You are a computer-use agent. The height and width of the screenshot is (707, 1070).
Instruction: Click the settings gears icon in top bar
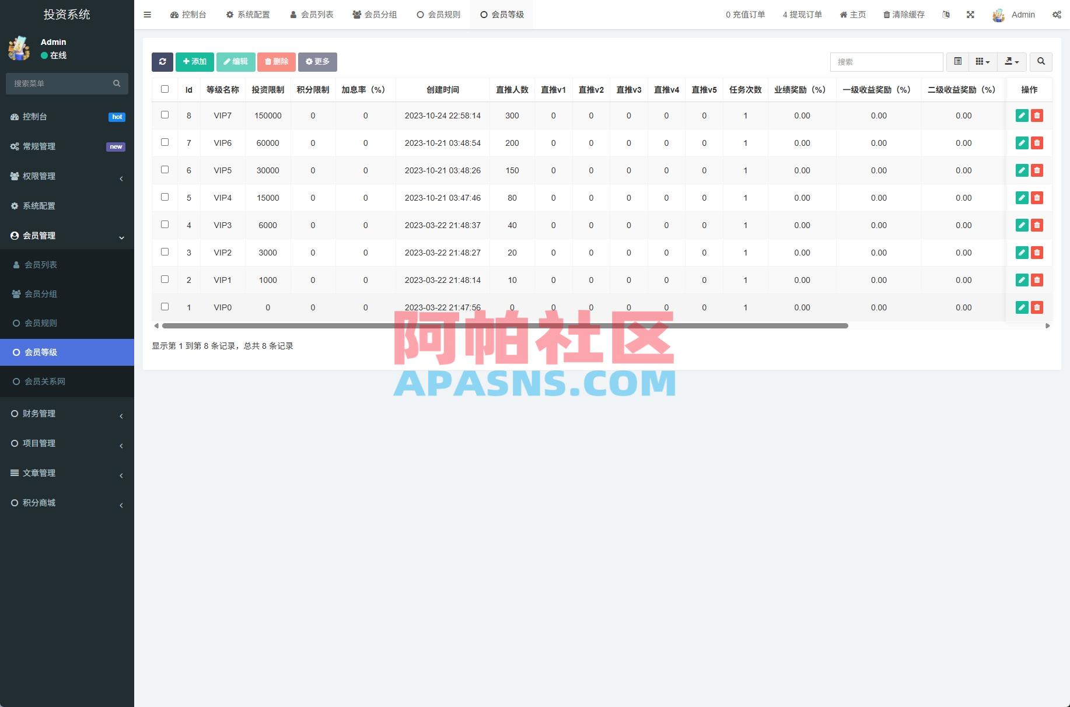pos(1057,14)
